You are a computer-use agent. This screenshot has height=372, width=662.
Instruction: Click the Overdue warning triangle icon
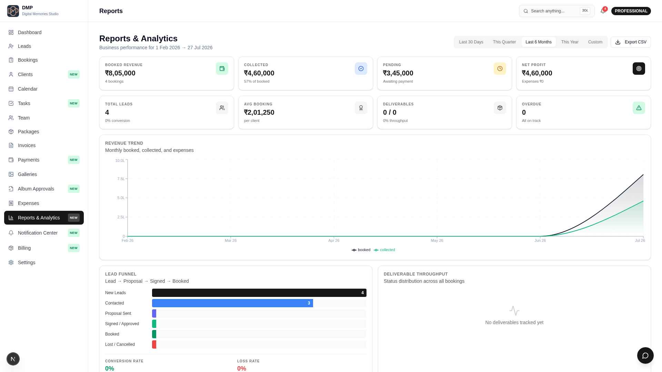639,108
